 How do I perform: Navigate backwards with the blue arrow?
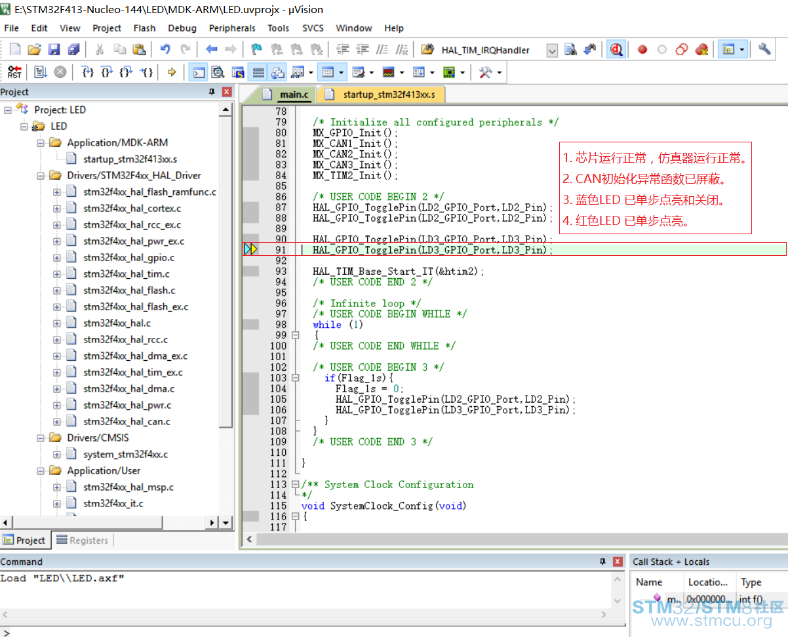click(x=211, y=49)
